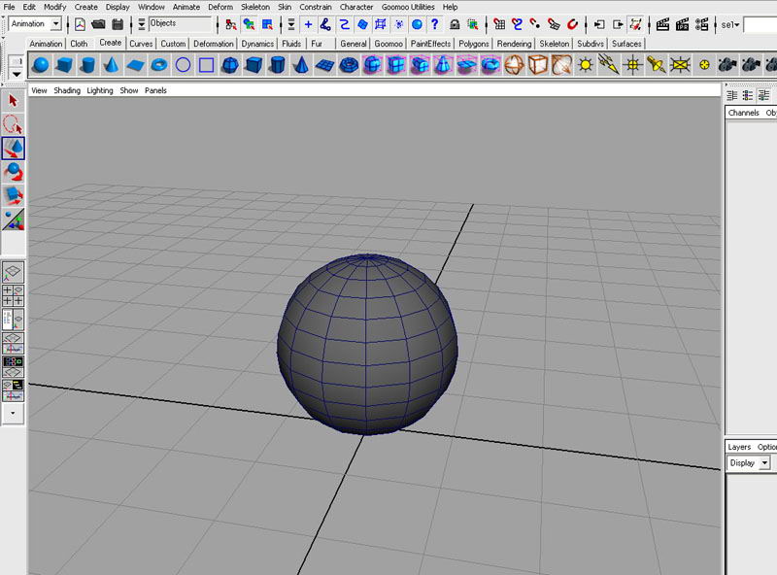777x575 pixels.
Task: Add a spot light from the shelf
Action: point(657,65)
